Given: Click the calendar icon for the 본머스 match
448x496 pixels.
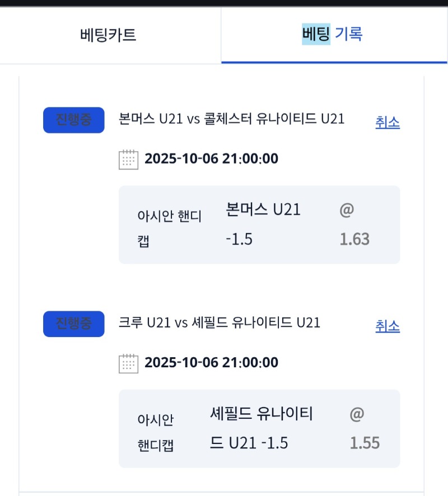Looking at the screenshot, I should tap(129, 159).
